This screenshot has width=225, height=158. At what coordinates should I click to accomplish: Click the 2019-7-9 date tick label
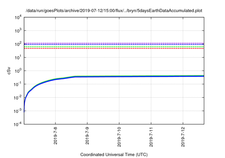pos(87,135)
